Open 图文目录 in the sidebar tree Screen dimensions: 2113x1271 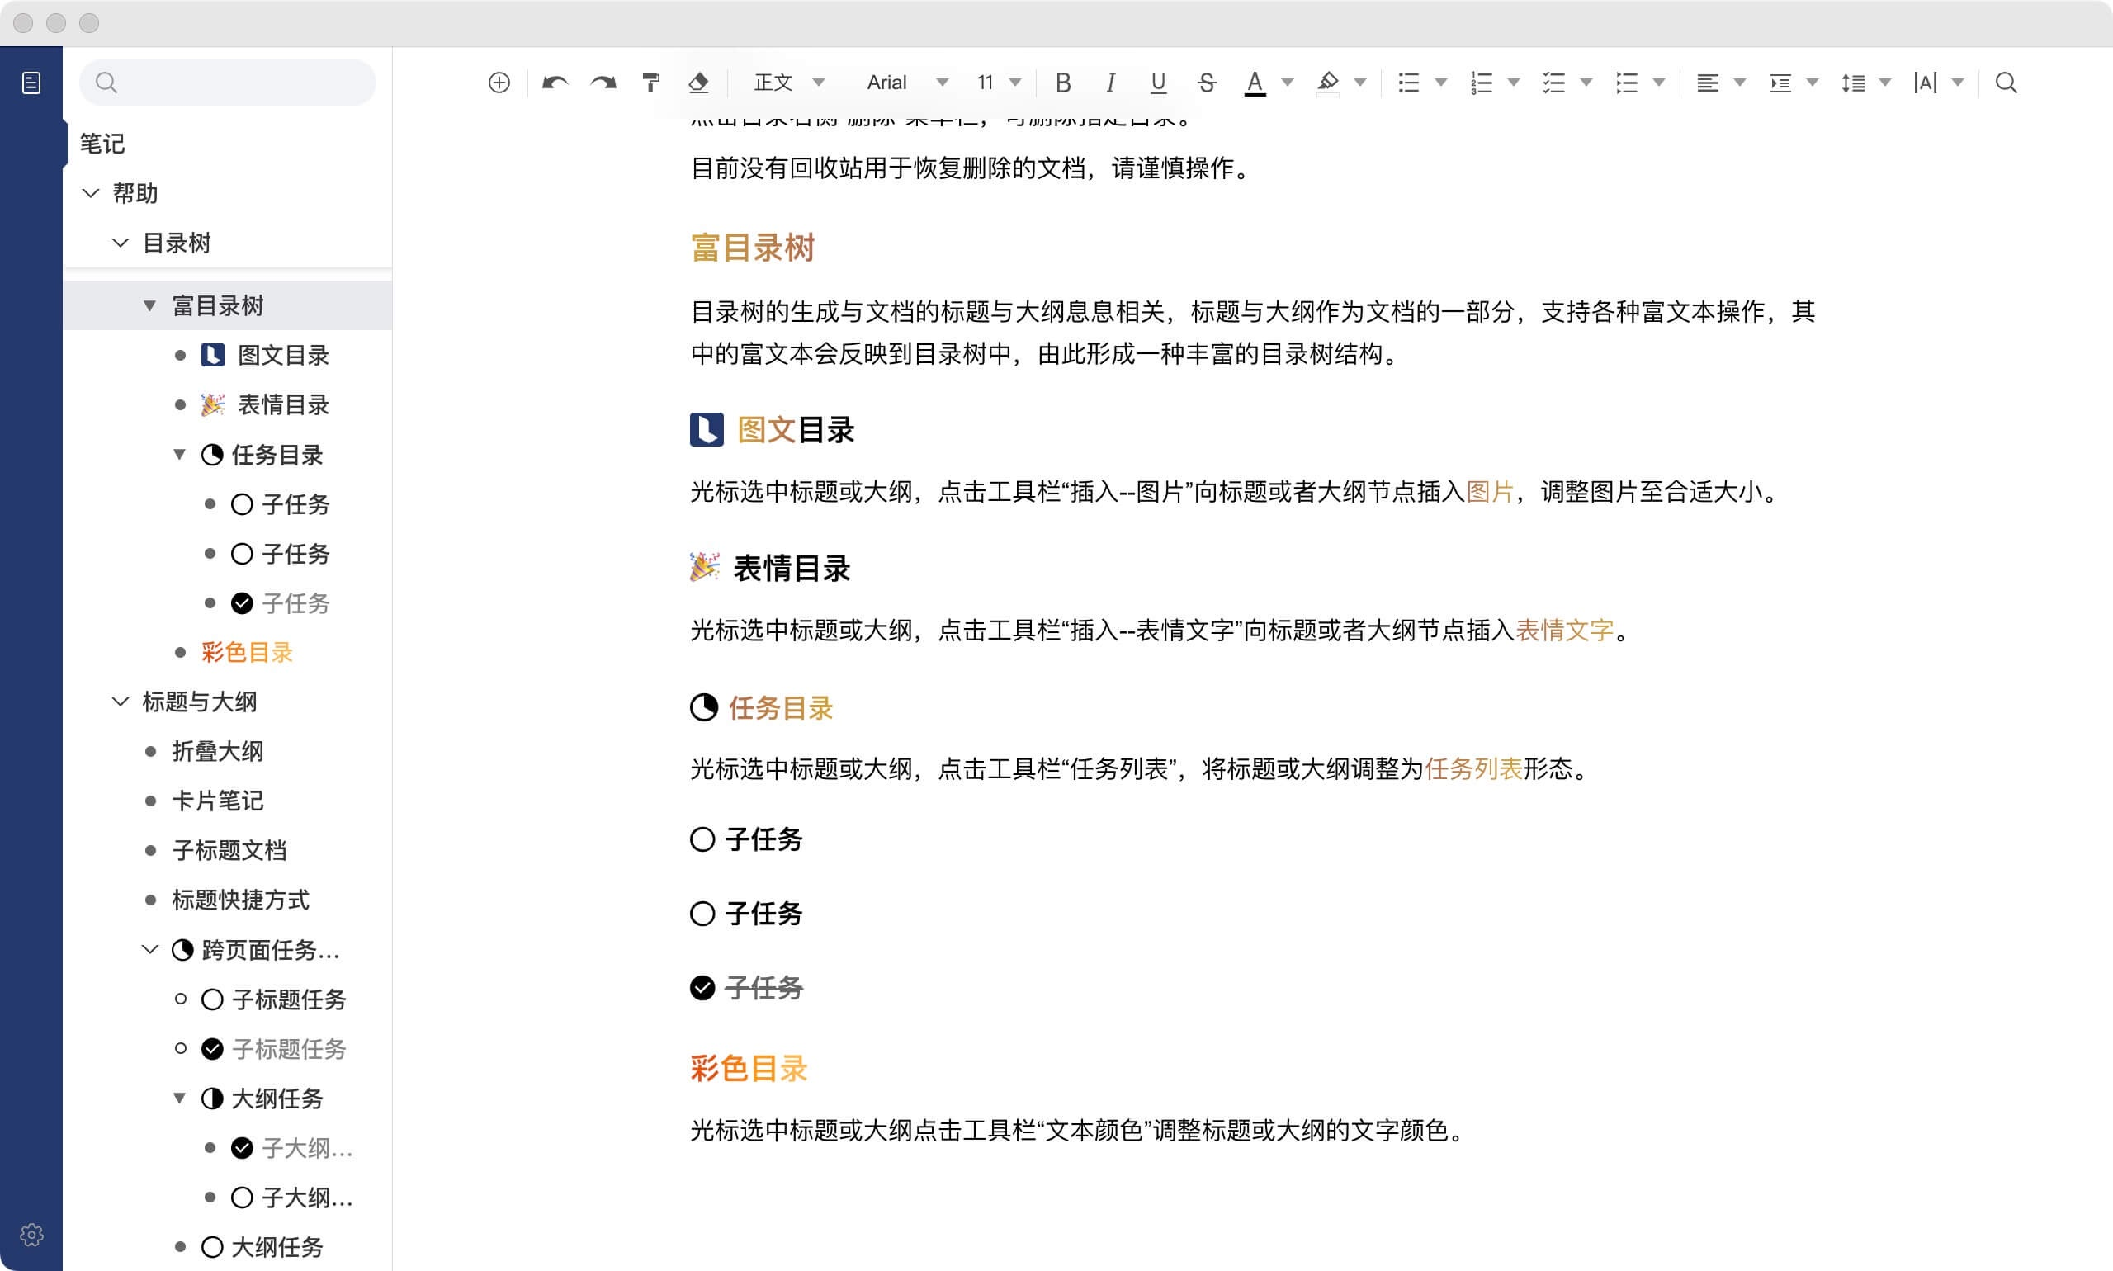(x=283, y=356)
